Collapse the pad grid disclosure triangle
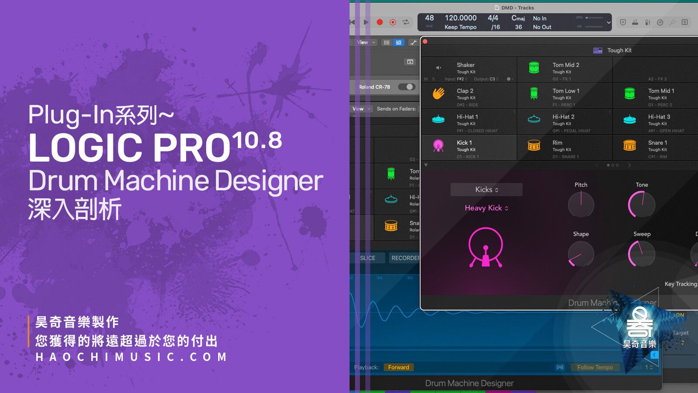This screenshot has width=698, height=393. pyautogui.click(x=426, y=165)
